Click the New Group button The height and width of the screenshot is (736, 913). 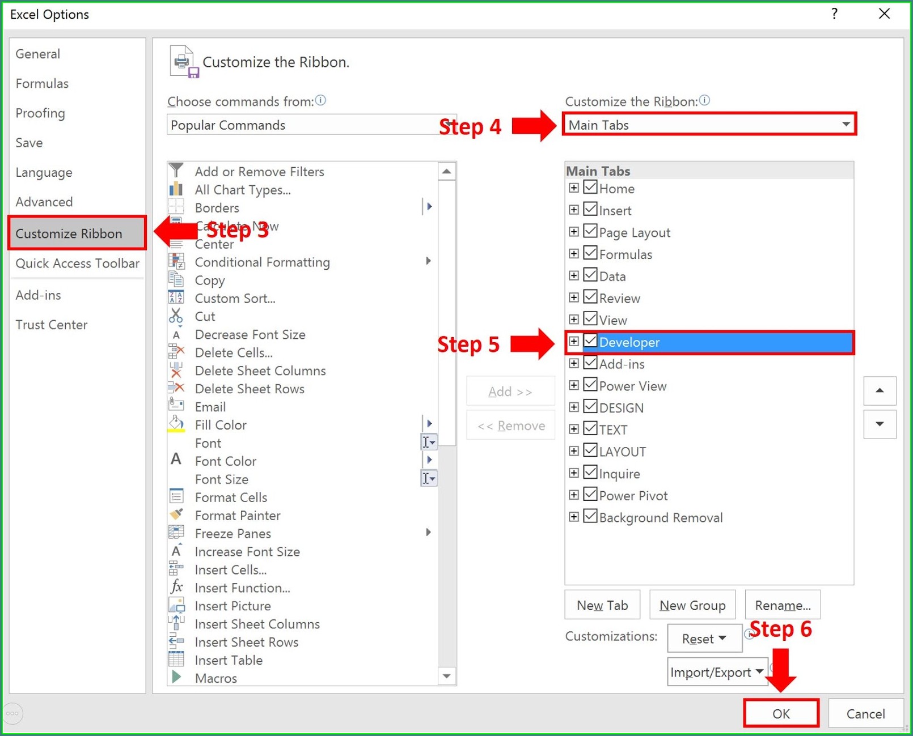(x=692, y=605)
